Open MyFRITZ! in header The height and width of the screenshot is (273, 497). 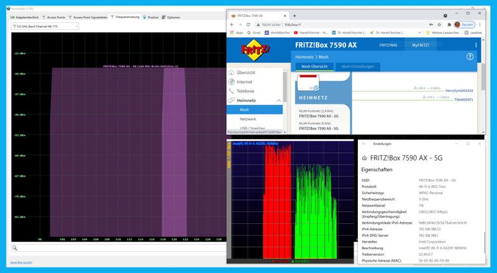point(421,45)
